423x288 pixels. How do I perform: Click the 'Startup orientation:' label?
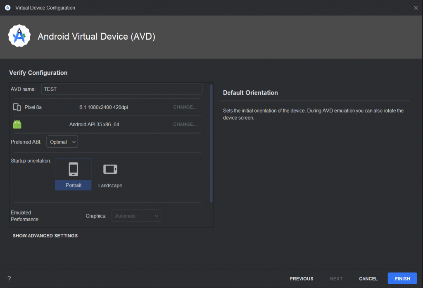coord(31,161)
